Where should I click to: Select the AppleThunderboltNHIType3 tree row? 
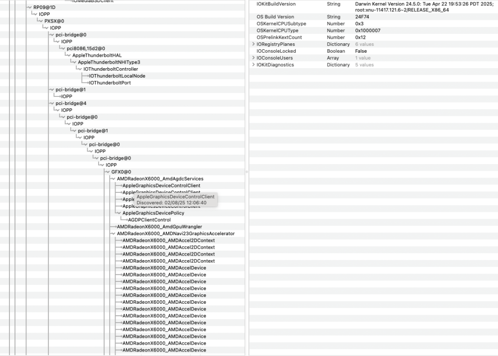(x=109, y=62)
